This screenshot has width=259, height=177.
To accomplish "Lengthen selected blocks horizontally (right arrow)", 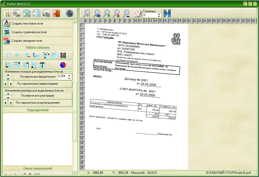I will click(11, 103).
